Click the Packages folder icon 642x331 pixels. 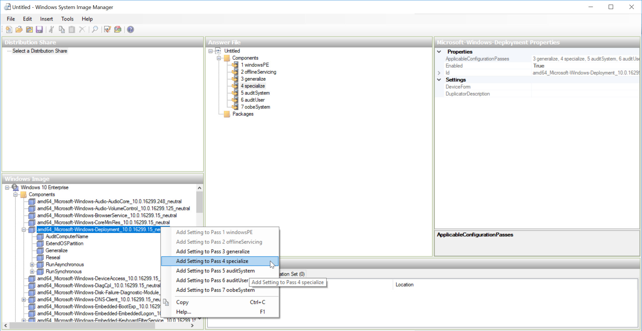pyautogui.click(x=227, y=114)
